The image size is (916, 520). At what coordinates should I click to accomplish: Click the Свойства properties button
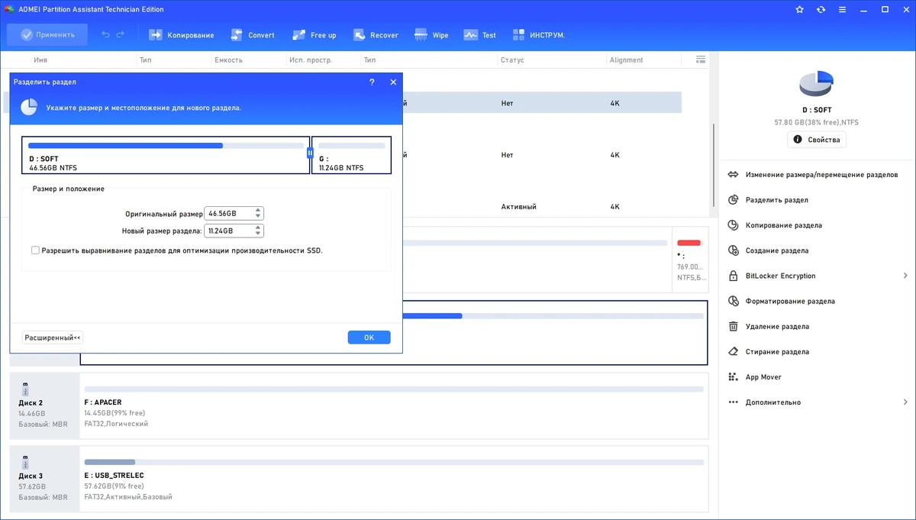pyautogui.click(x=817, y=140)
